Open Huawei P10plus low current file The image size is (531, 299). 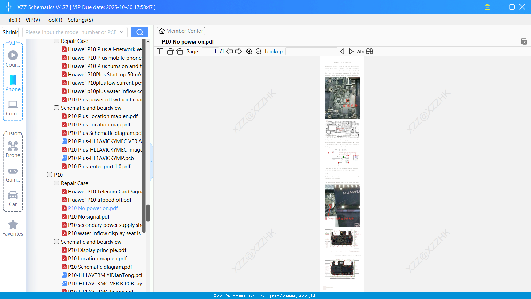coord(101,83)
